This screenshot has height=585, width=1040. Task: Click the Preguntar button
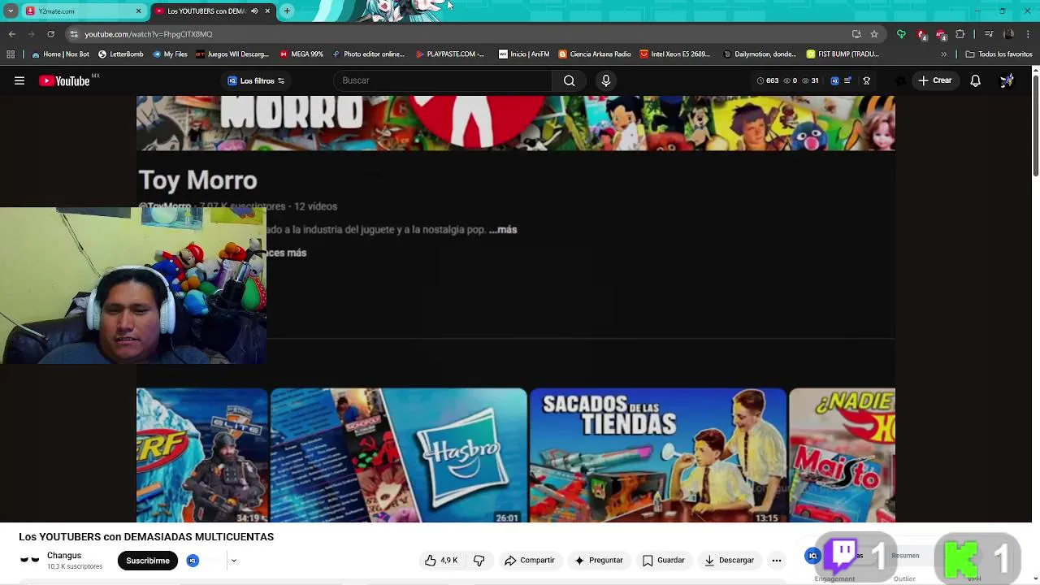click(x=598, y=561)
